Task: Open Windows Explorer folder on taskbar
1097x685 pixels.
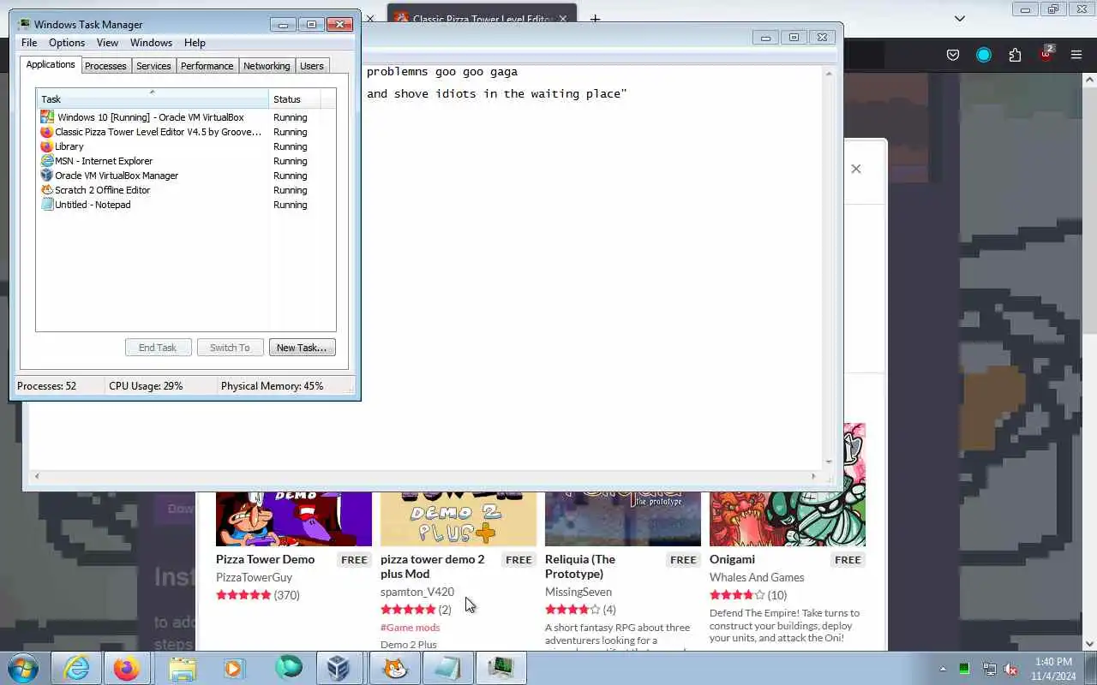Action: click(x=183, y=668)
